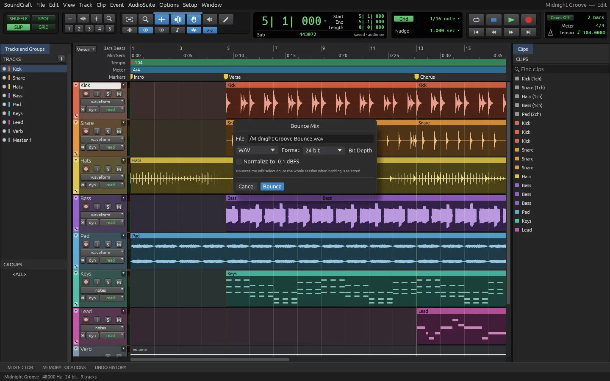
Task: Click the Tab to Transients button
Action: point(129,30)
